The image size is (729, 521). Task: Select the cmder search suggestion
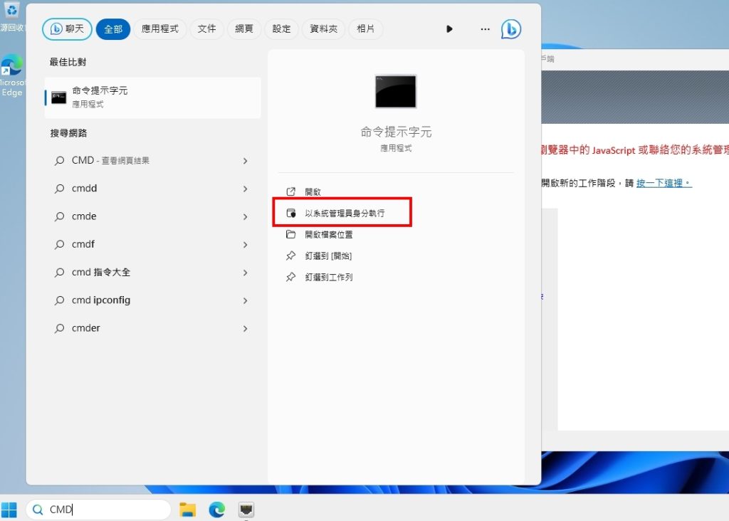[152, 328]
